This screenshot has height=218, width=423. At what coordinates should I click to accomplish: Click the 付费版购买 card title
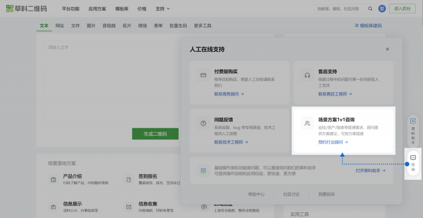pyautogui.click(x=226, y=71)
